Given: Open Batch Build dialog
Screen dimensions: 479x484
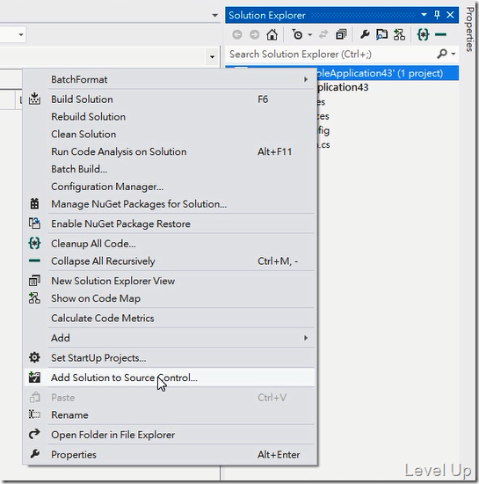Looking at the screenshot, I should click(169, 169).
